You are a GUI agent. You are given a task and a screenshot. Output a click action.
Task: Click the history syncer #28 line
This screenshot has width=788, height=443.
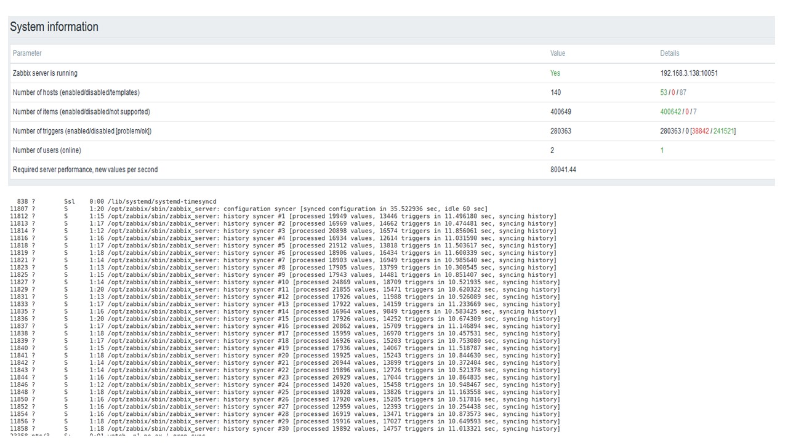285,415
